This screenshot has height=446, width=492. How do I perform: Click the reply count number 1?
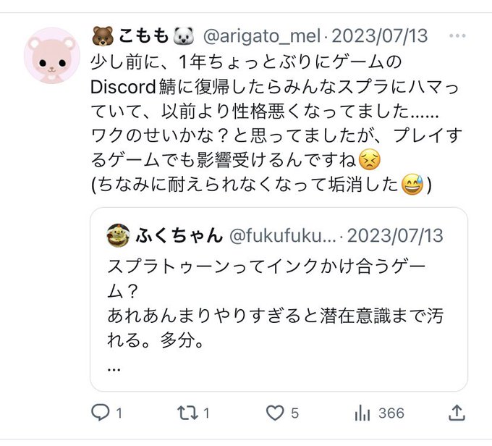[119, 413]
